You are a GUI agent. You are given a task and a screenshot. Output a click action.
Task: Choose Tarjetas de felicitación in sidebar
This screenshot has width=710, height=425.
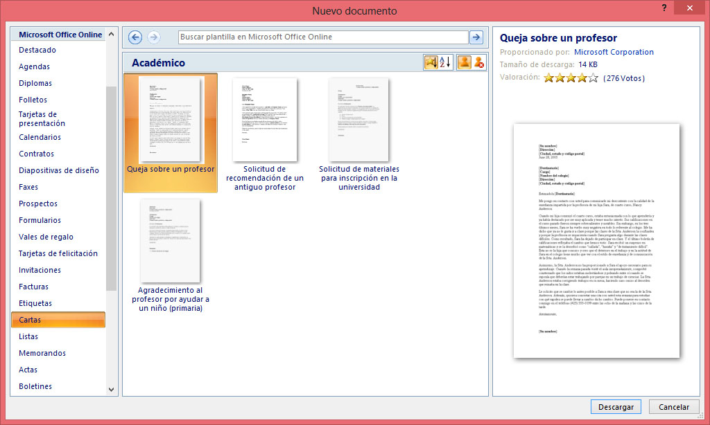58,253
